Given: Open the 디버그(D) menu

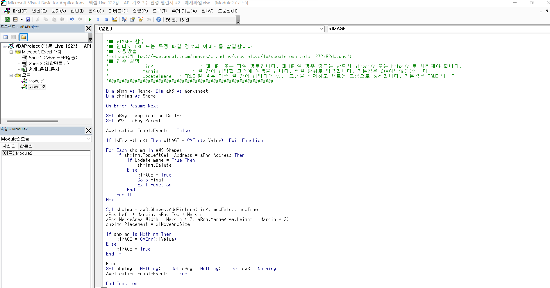Looking at the screenshot, I should 118,11.
